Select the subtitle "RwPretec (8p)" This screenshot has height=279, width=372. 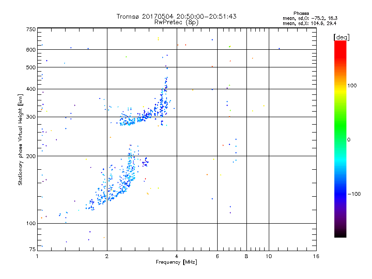pyautogui.click(x=176, y=22)
